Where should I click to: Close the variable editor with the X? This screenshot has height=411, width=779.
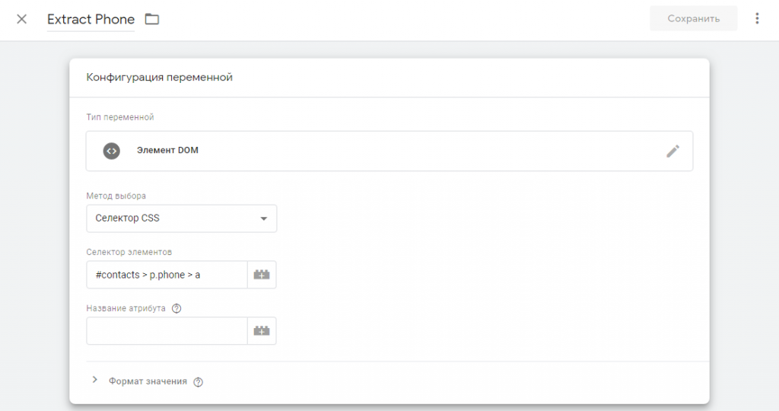21,19
